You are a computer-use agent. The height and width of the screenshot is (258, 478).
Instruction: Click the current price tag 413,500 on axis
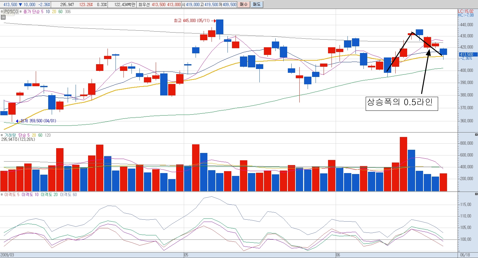coord(466,54)
